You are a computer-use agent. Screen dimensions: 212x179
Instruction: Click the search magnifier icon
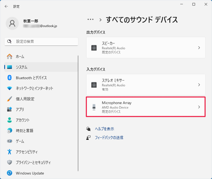click(x=9, y=42)
